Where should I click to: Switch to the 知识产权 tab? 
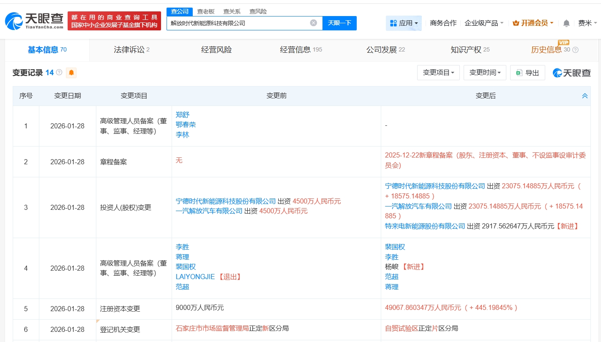tap(470, 50)
